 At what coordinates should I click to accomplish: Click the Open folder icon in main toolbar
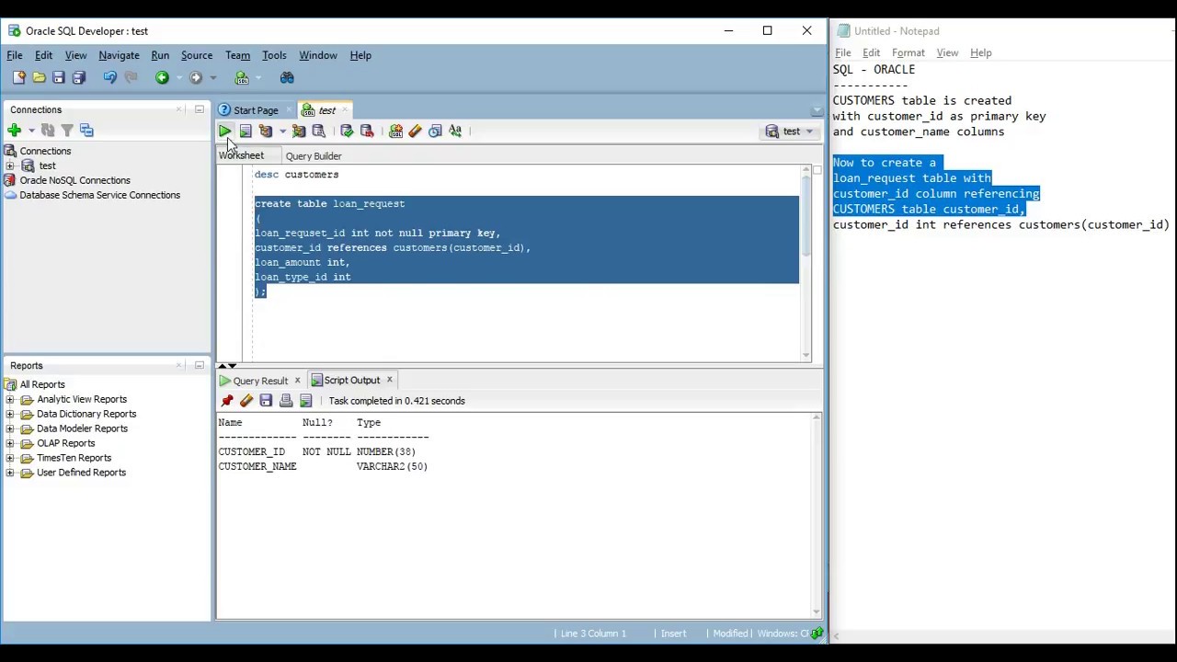click(39, 78)
